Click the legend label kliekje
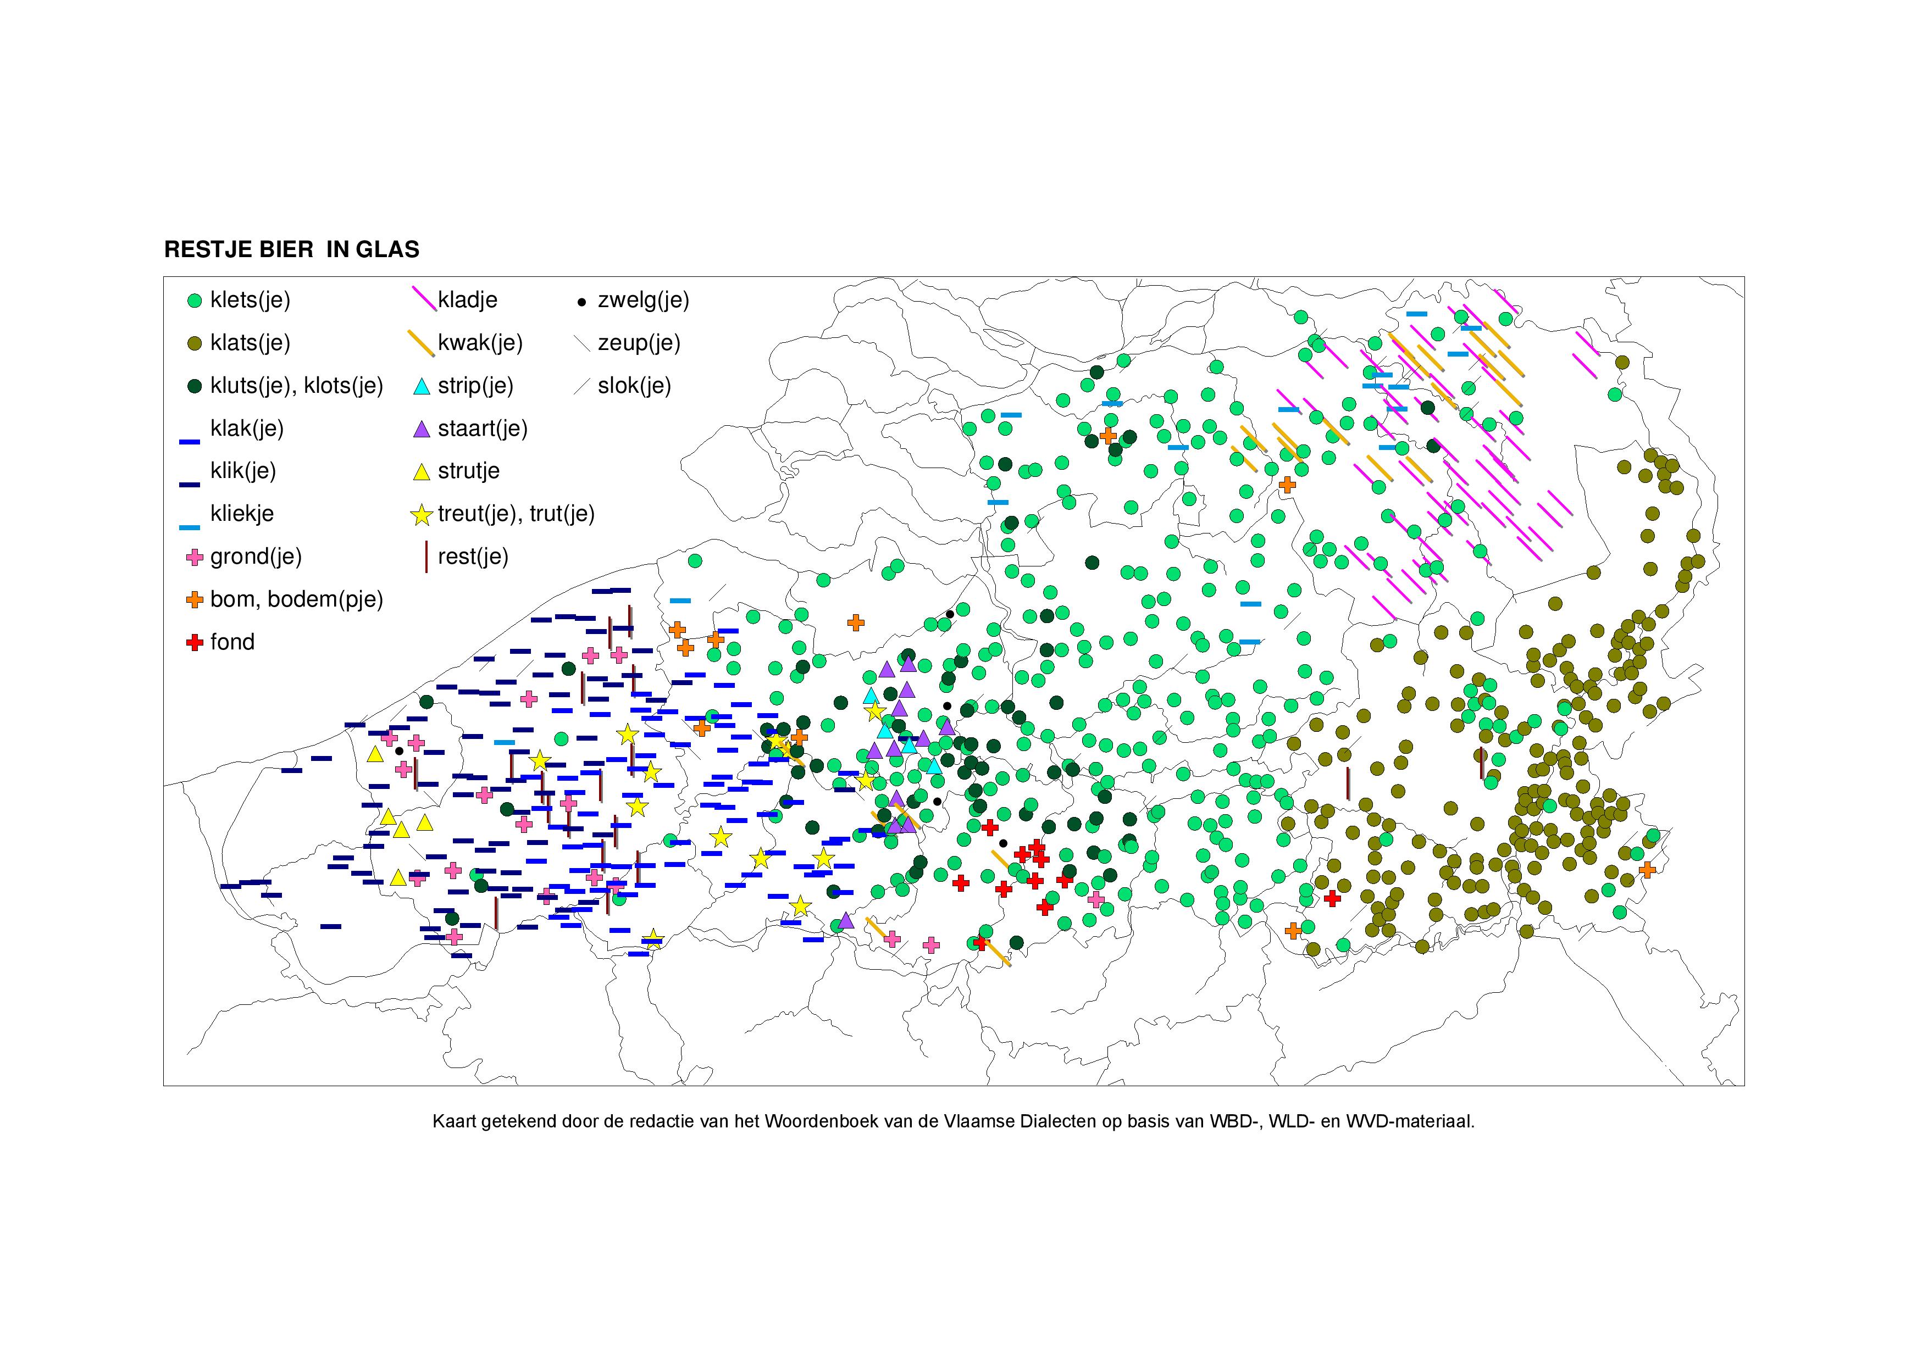The width and height of the screenshot is (1928, 1362). point(242,514)
